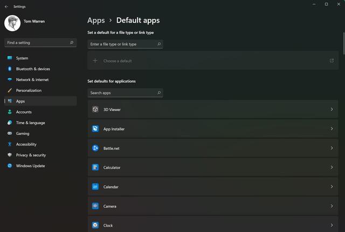The height and width of the screenshot is (232, 345).
Task: Click the Camera app icon
Action: 95,206
